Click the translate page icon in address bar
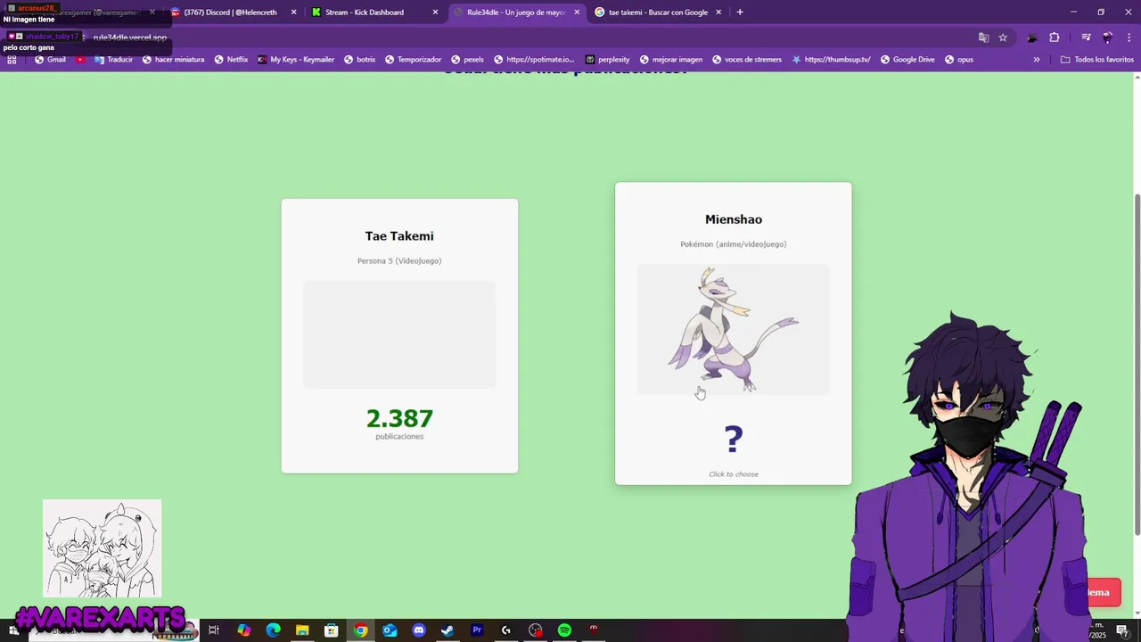Image resolution: width=1141 pixels, height=642 pixels. click(x=983, y=37)
